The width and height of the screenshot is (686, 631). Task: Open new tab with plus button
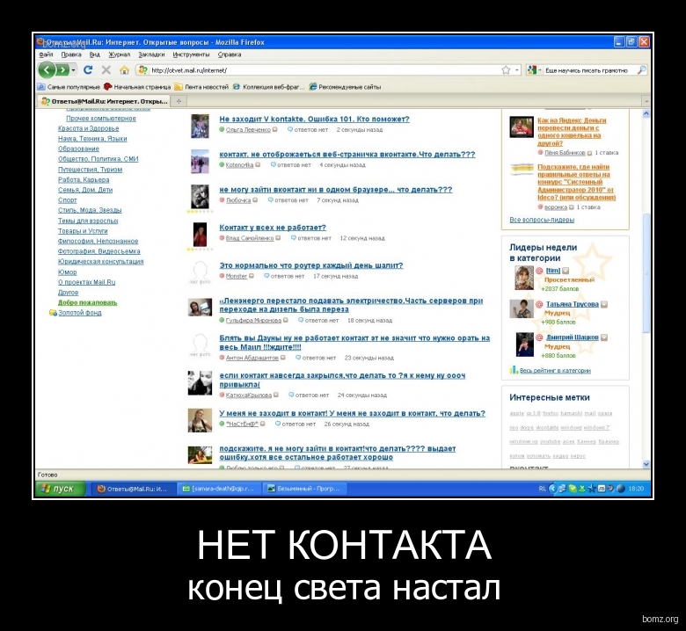coord(179,101)
